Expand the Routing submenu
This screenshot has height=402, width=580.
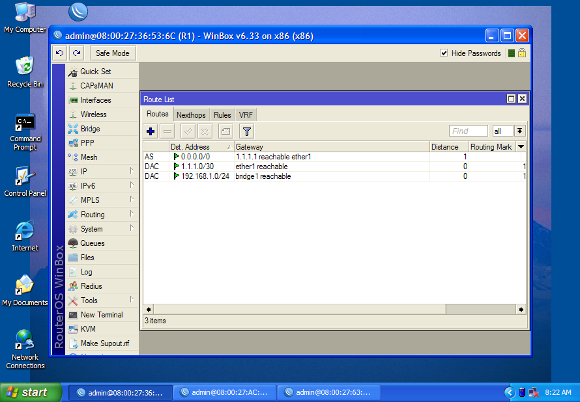pos(102,215)
